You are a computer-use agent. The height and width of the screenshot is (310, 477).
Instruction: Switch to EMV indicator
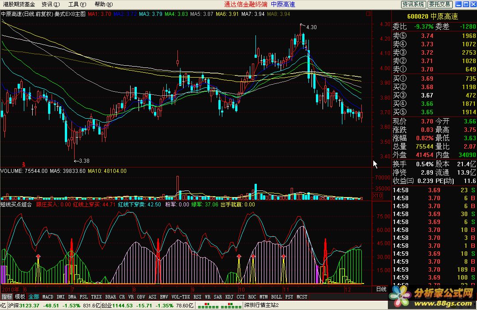(164, 297)
